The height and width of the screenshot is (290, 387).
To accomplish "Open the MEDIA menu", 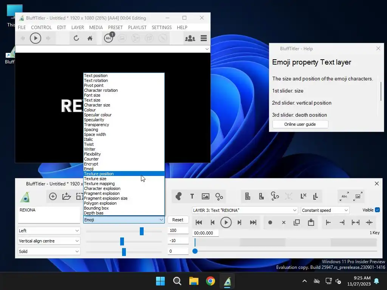I will [96, 27].
